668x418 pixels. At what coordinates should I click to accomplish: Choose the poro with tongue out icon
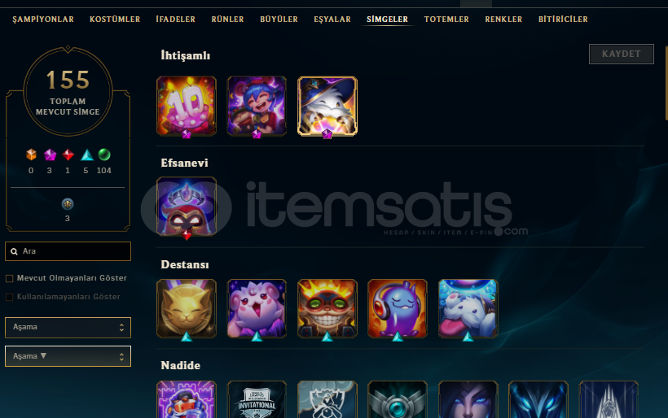[x=468, y=308]
